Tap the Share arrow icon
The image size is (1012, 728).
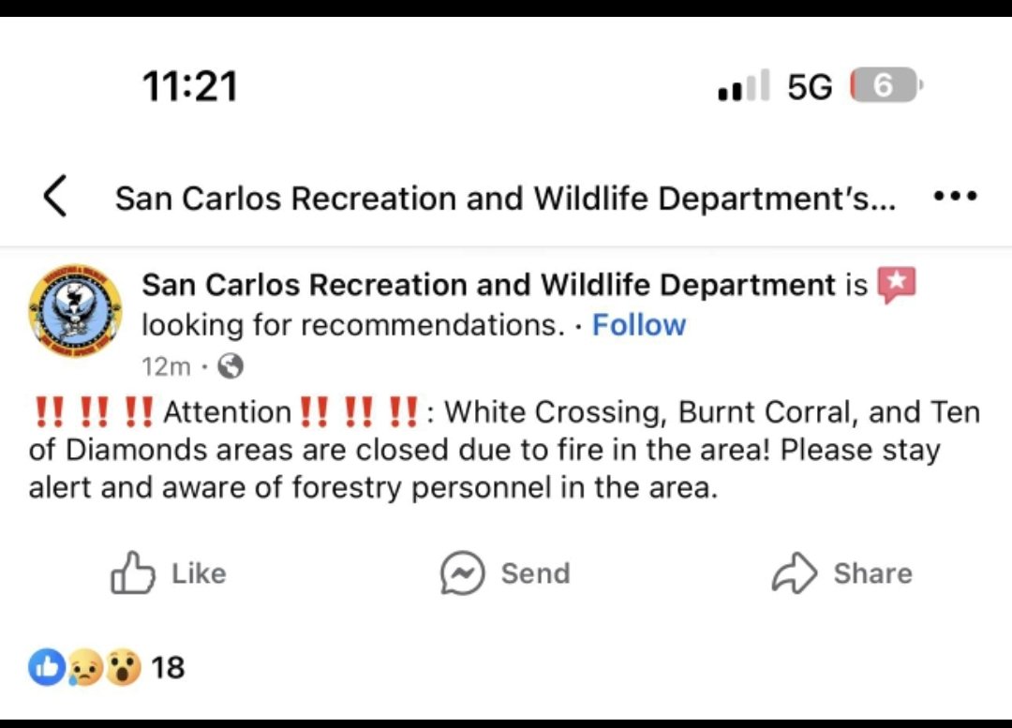795,572
